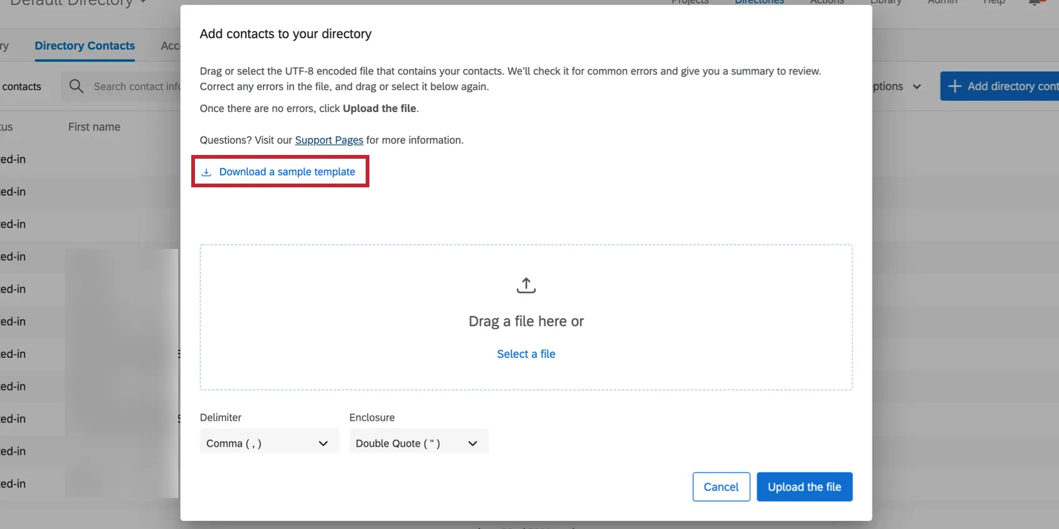Click the Select a file link
The width and height of the screenshot is (1059, 529).
point(526,354)
